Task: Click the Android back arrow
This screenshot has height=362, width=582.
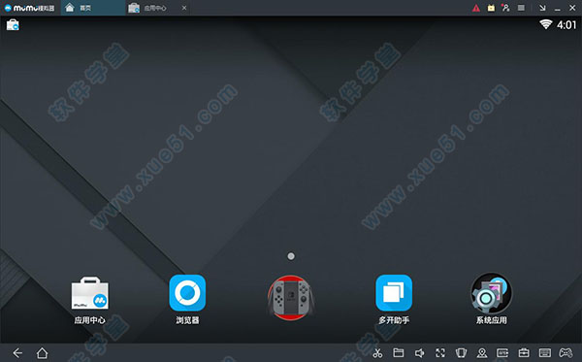Action: 17,352
